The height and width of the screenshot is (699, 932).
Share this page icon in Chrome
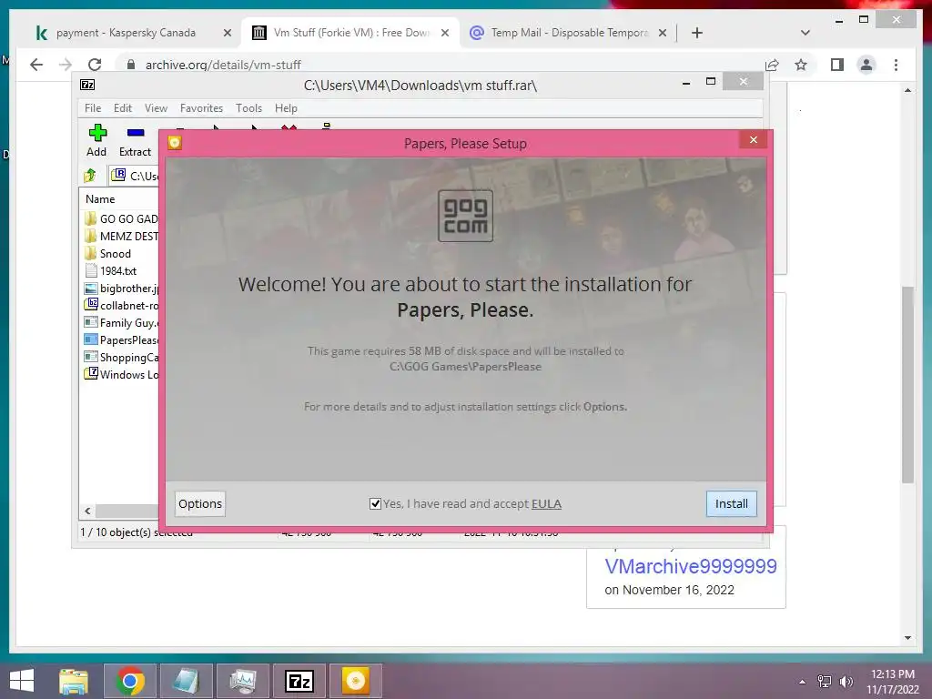[x=772, y=65]
